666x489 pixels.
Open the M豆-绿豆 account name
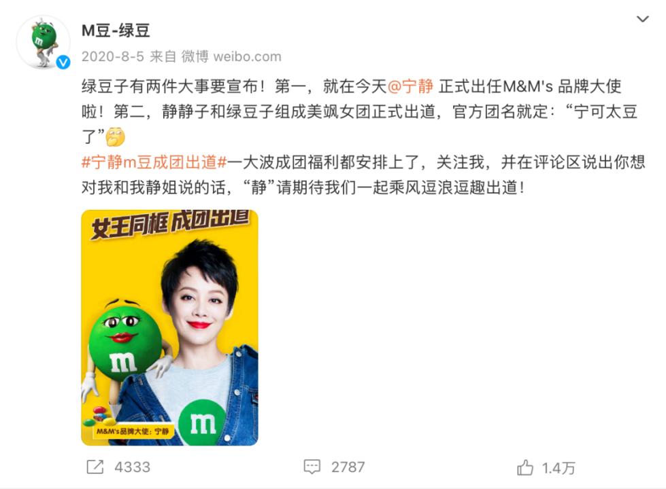coord(116,31)
